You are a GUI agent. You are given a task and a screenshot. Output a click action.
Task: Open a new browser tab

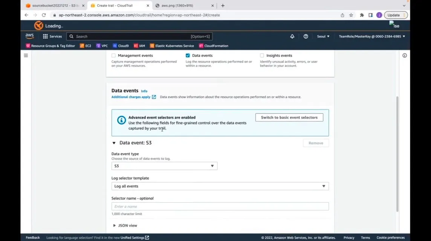coord(223,6)
